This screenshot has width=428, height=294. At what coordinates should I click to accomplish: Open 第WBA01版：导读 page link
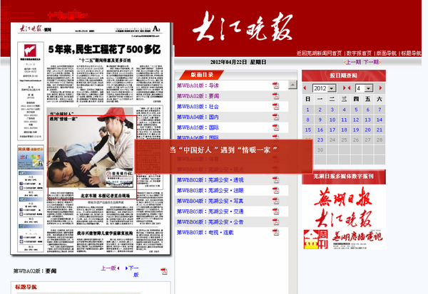pyautogui.click(x=198, y=85)
